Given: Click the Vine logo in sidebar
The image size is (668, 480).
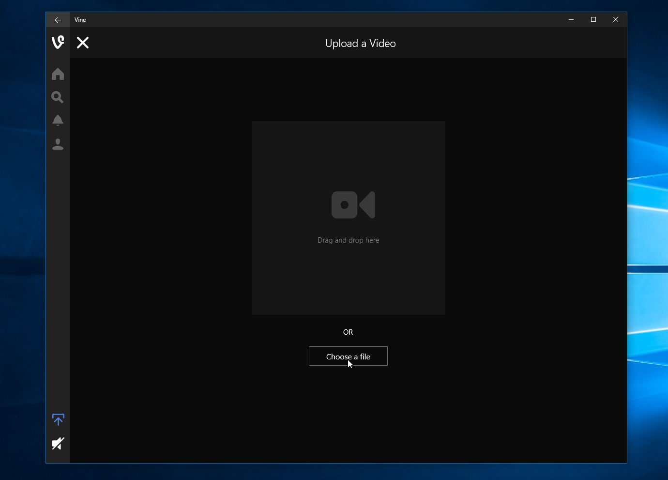Looking at the screenshot, I should pyautogui.click(x=58, y=43).
